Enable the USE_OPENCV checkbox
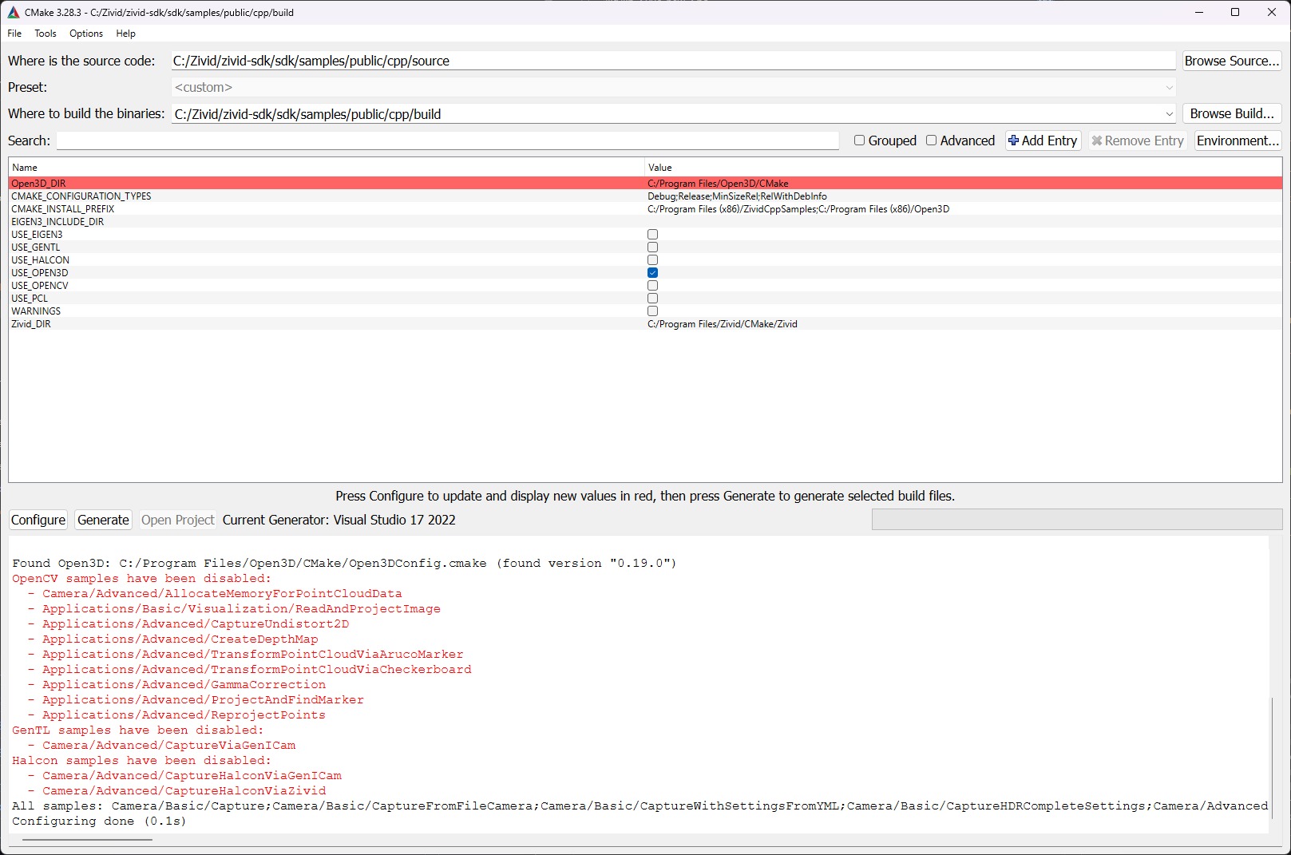This screenshot has width=1291, height=855. (653, 286)
